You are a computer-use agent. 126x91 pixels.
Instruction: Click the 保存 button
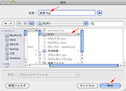click(x=110, y=86)
